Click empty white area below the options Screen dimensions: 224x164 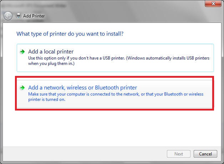click(112, 128)
